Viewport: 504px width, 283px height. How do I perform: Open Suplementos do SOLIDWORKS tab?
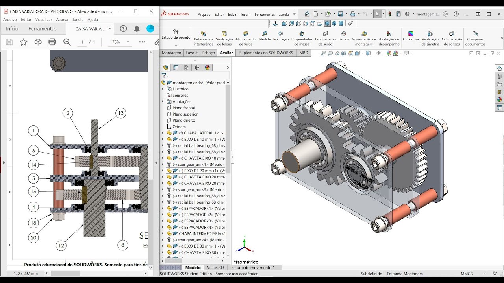click(266, 53)
